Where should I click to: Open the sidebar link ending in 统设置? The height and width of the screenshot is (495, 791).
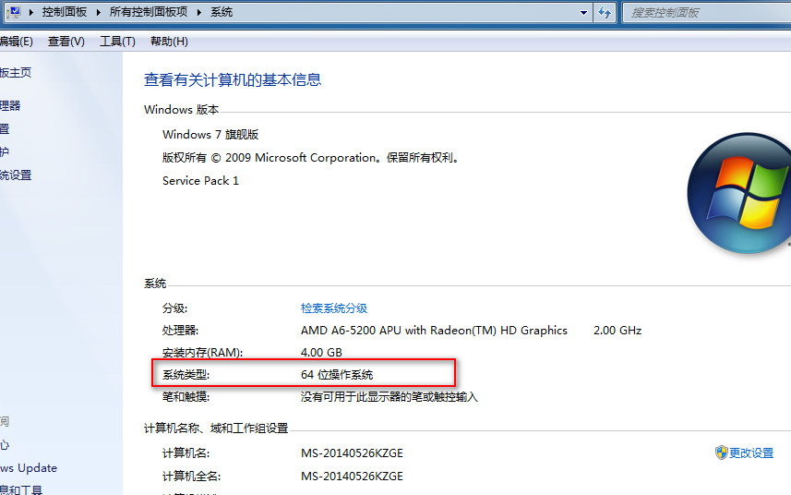[16, 175]
